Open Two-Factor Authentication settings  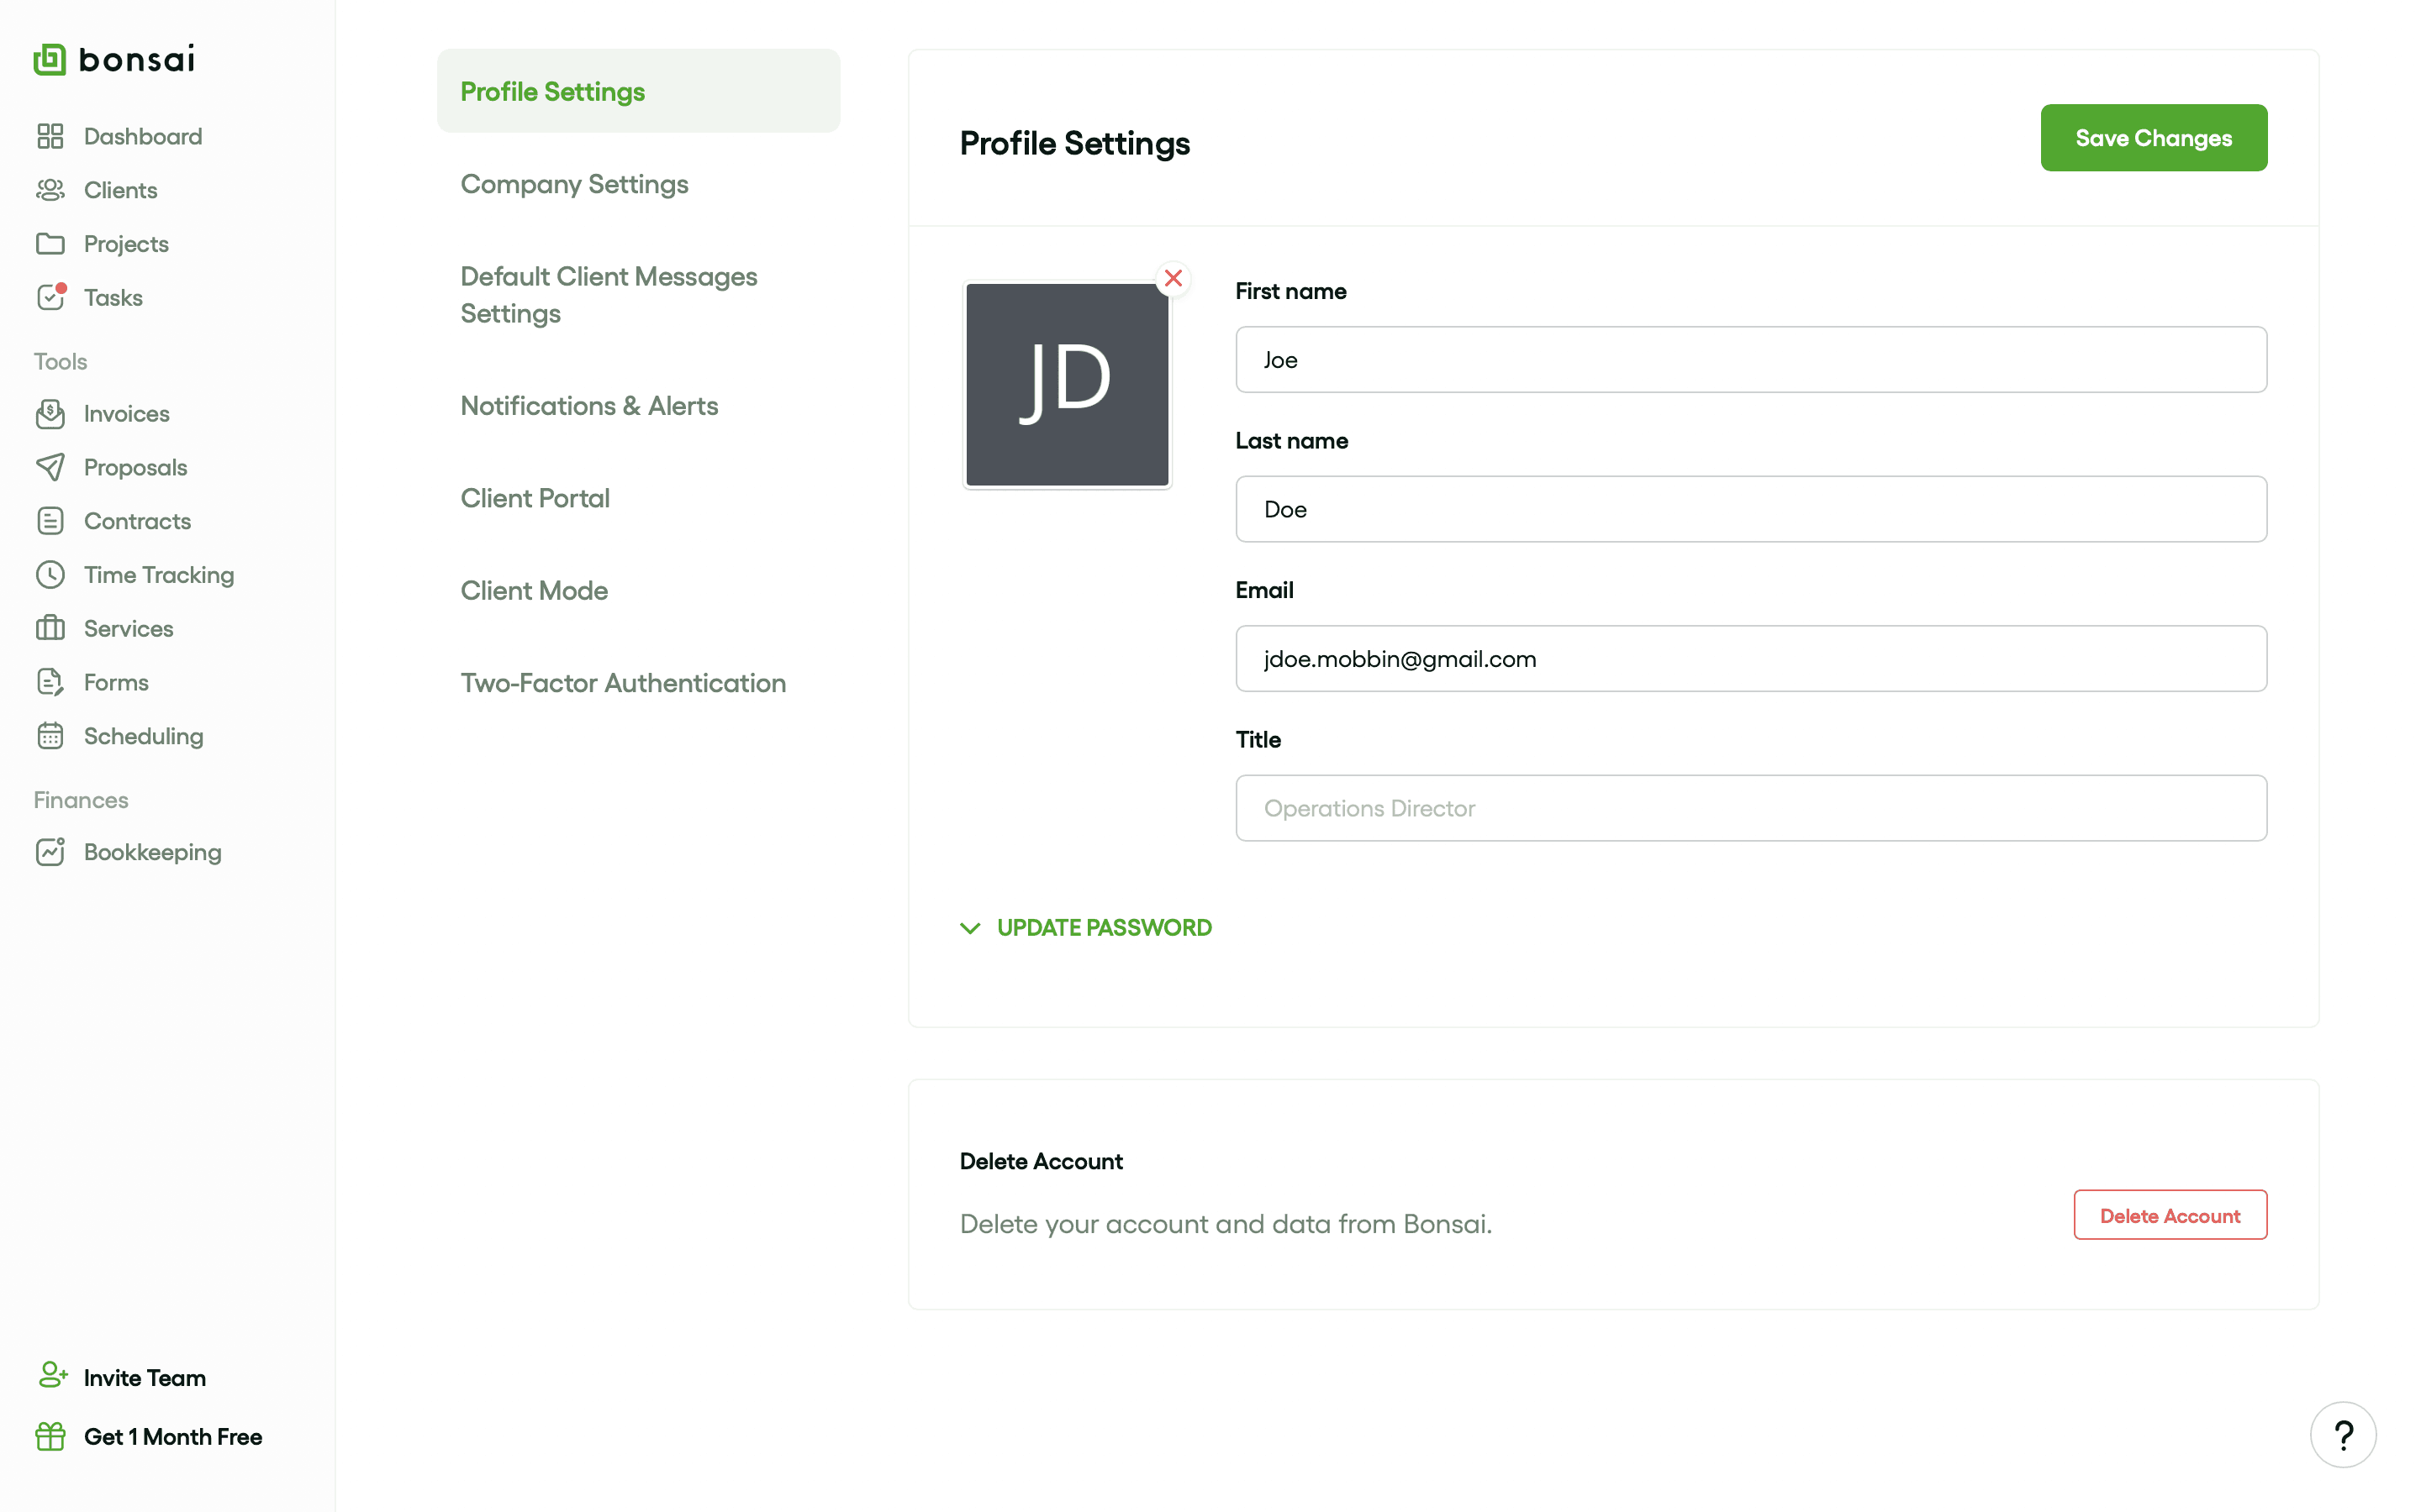pyautogui.click(x=622, y=683)
